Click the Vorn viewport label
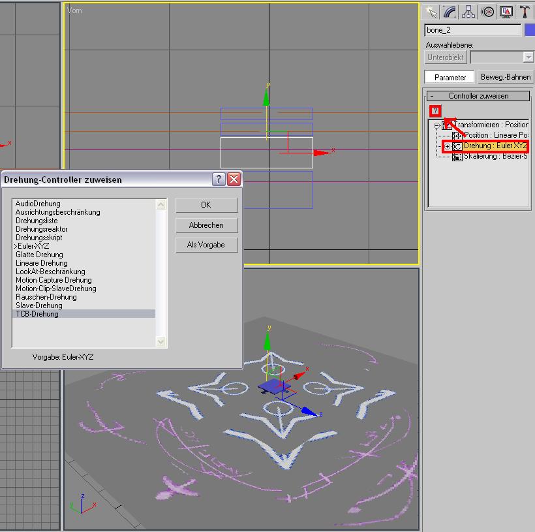The image size is (535, 532). tap(74, 10)
